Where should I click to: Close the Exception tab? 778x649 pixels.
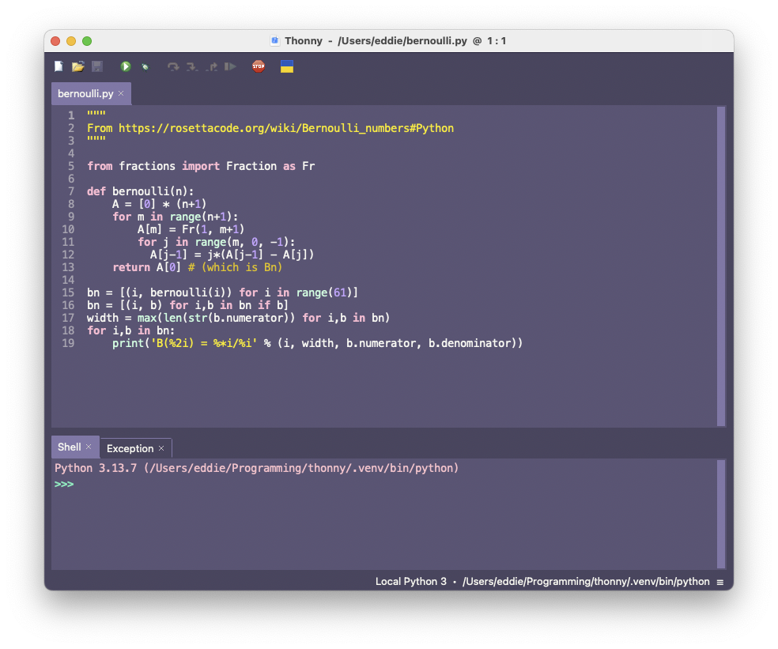161,448
